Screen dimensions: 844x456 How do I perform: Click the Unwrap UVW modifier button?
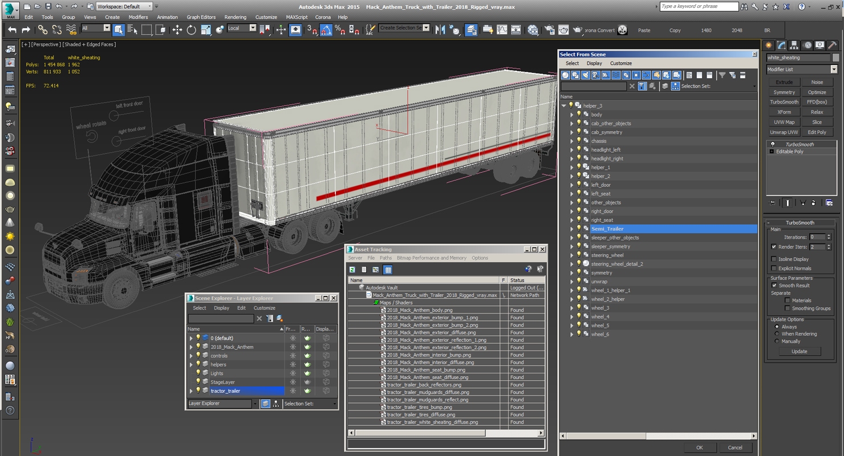[x=784, y=132]
